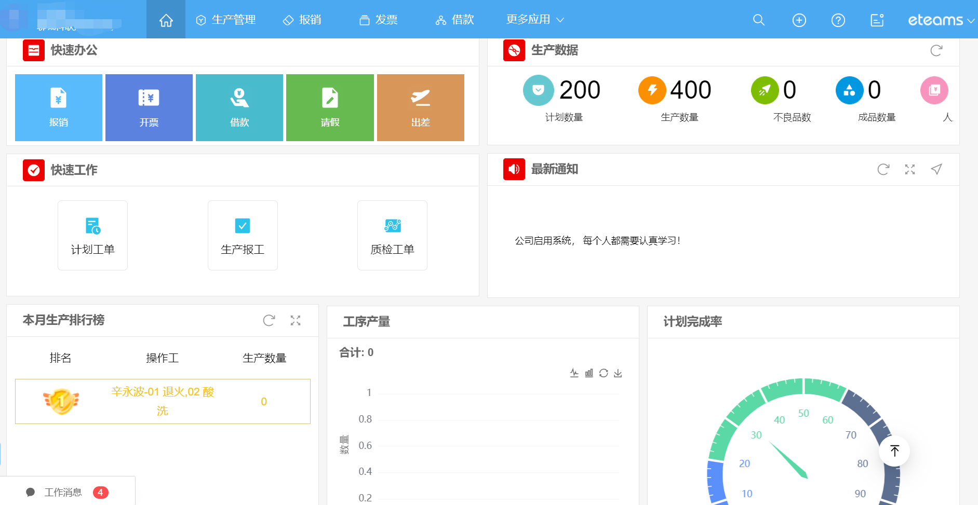Viewport: 978px width, 505px height.
Task: Expand the 更多应用 dropdown menu
Action: coord(535,20)
